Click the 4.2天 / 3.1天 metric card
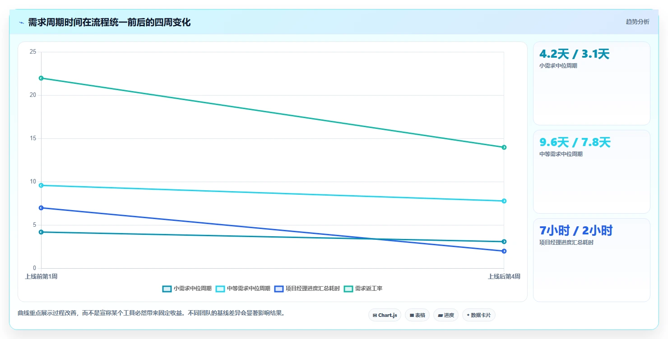The width and height of the screenshot is (668, 339). coord(592,83)
